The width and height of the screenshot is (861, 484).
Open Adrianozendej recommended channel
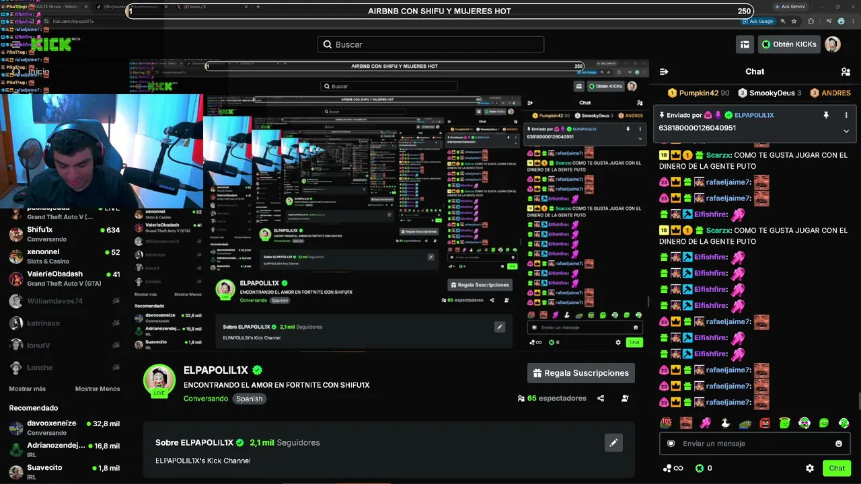click(65, 450)
